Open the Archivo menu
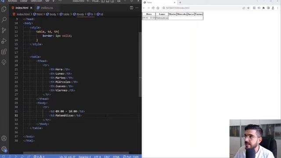This screenshot has height=158, width=281. [x=12, y=1]
